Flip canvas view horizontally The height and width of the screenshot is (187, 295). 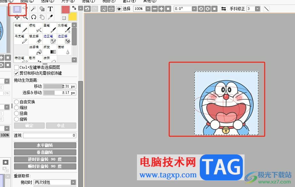click(x=223, y=9)
